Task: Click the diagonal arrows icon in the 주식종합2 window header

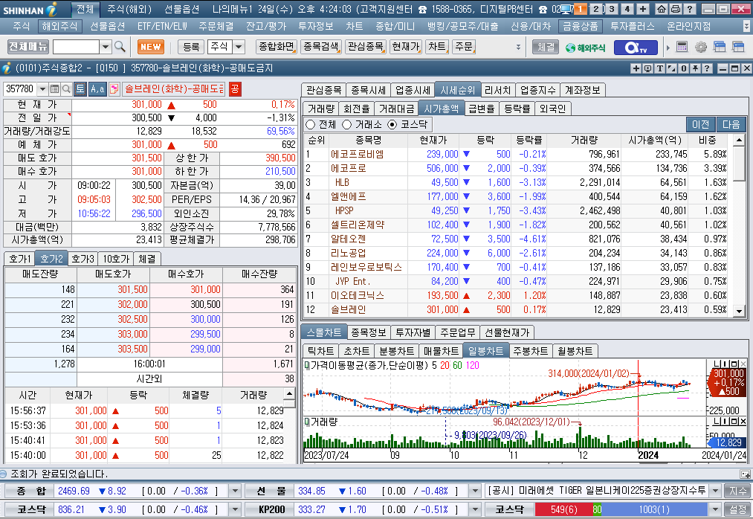Action: (x=671, y=68)
